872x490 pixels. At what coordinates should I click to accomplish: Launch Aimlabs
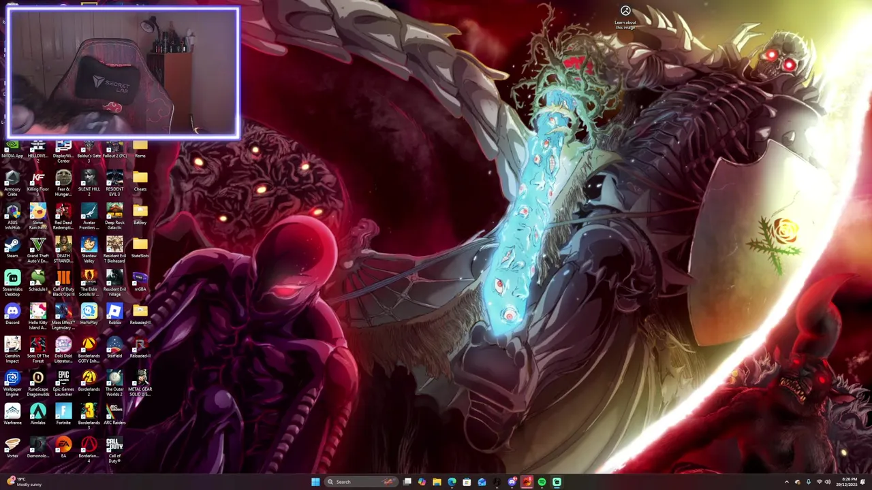point(37,415)
